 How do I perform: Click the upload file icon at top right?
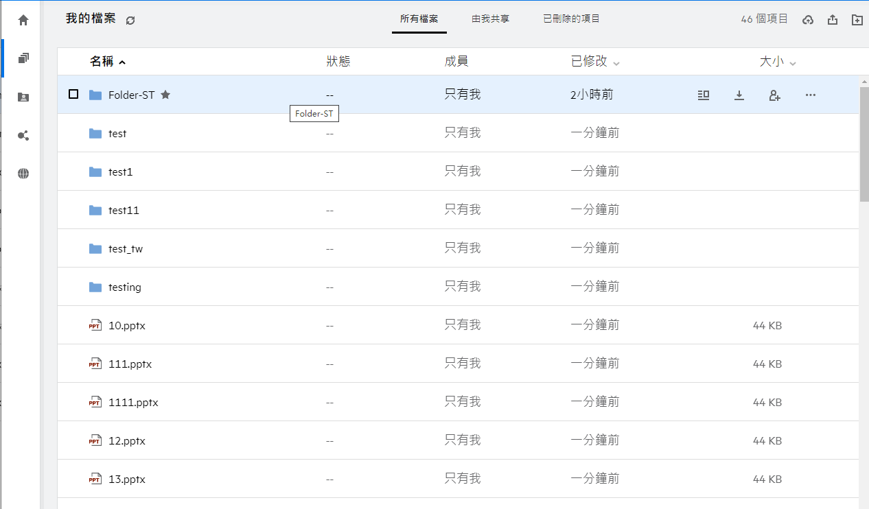(833, 20)
